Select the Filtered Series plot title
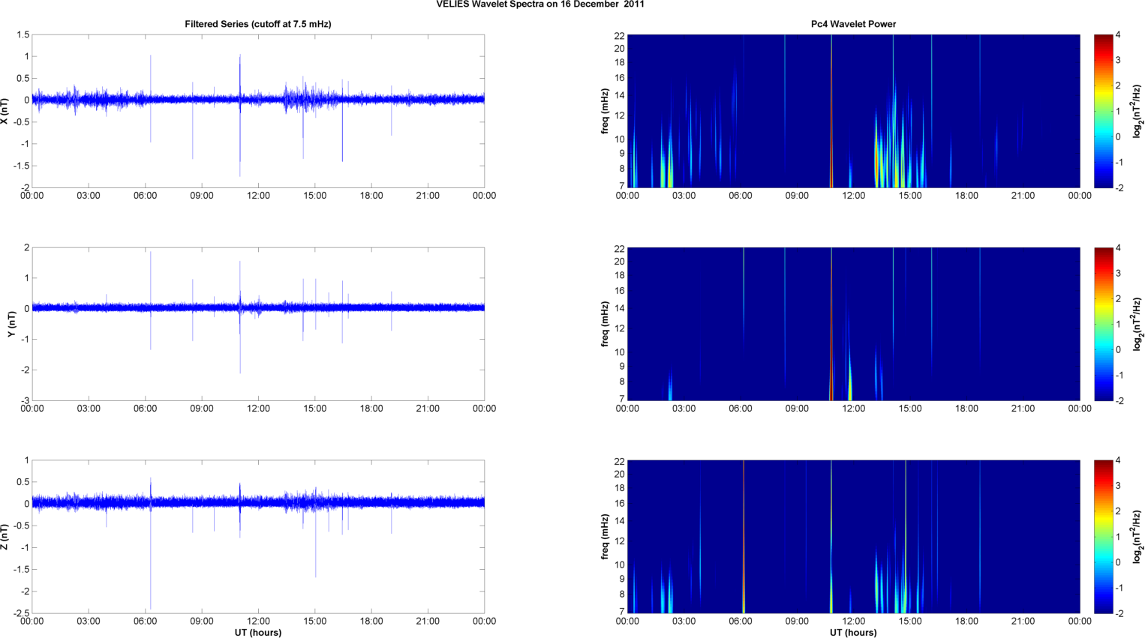Screen dimensions: 1145x638 coord(257,24)
